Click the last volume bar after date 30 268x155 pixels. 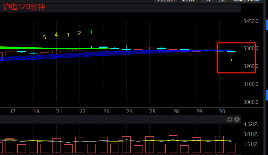231,148
